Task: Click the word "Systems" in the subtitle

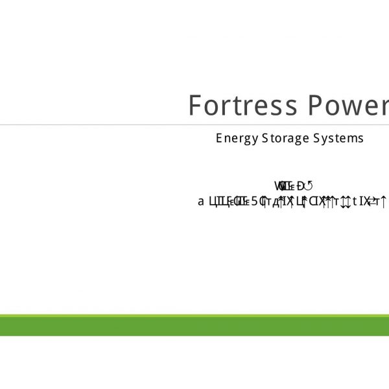Action: [338, 138]
